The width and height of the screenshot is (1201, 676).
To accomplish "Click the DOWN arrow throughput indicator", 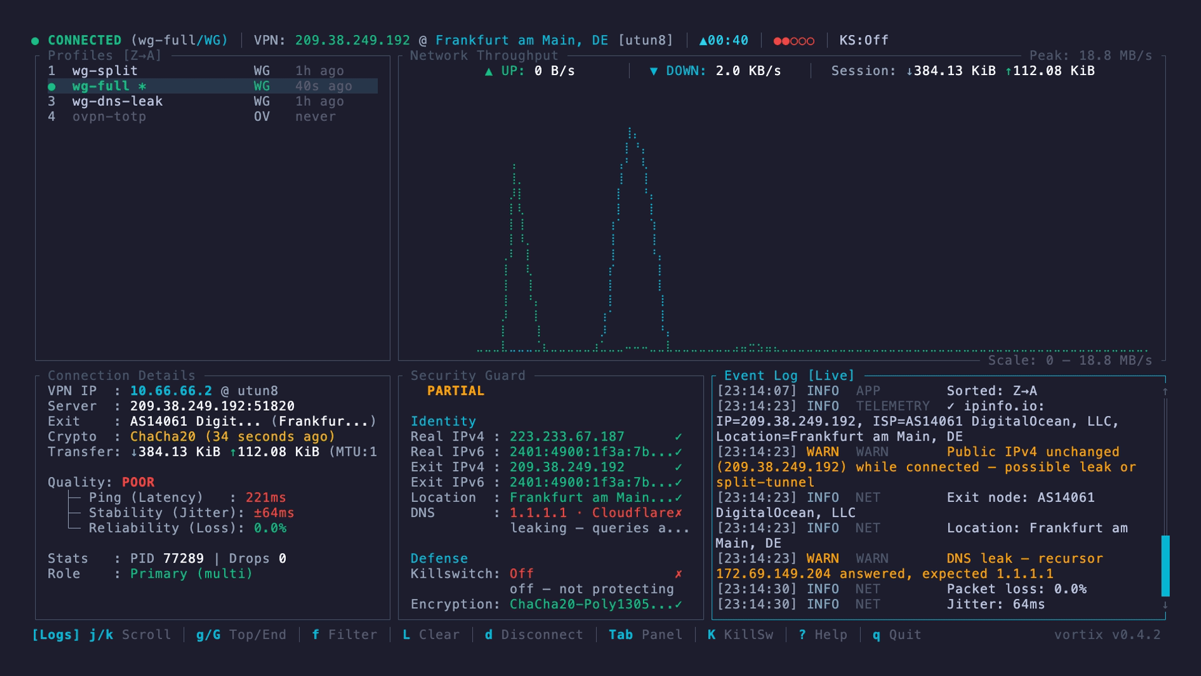I will (715, 71).
